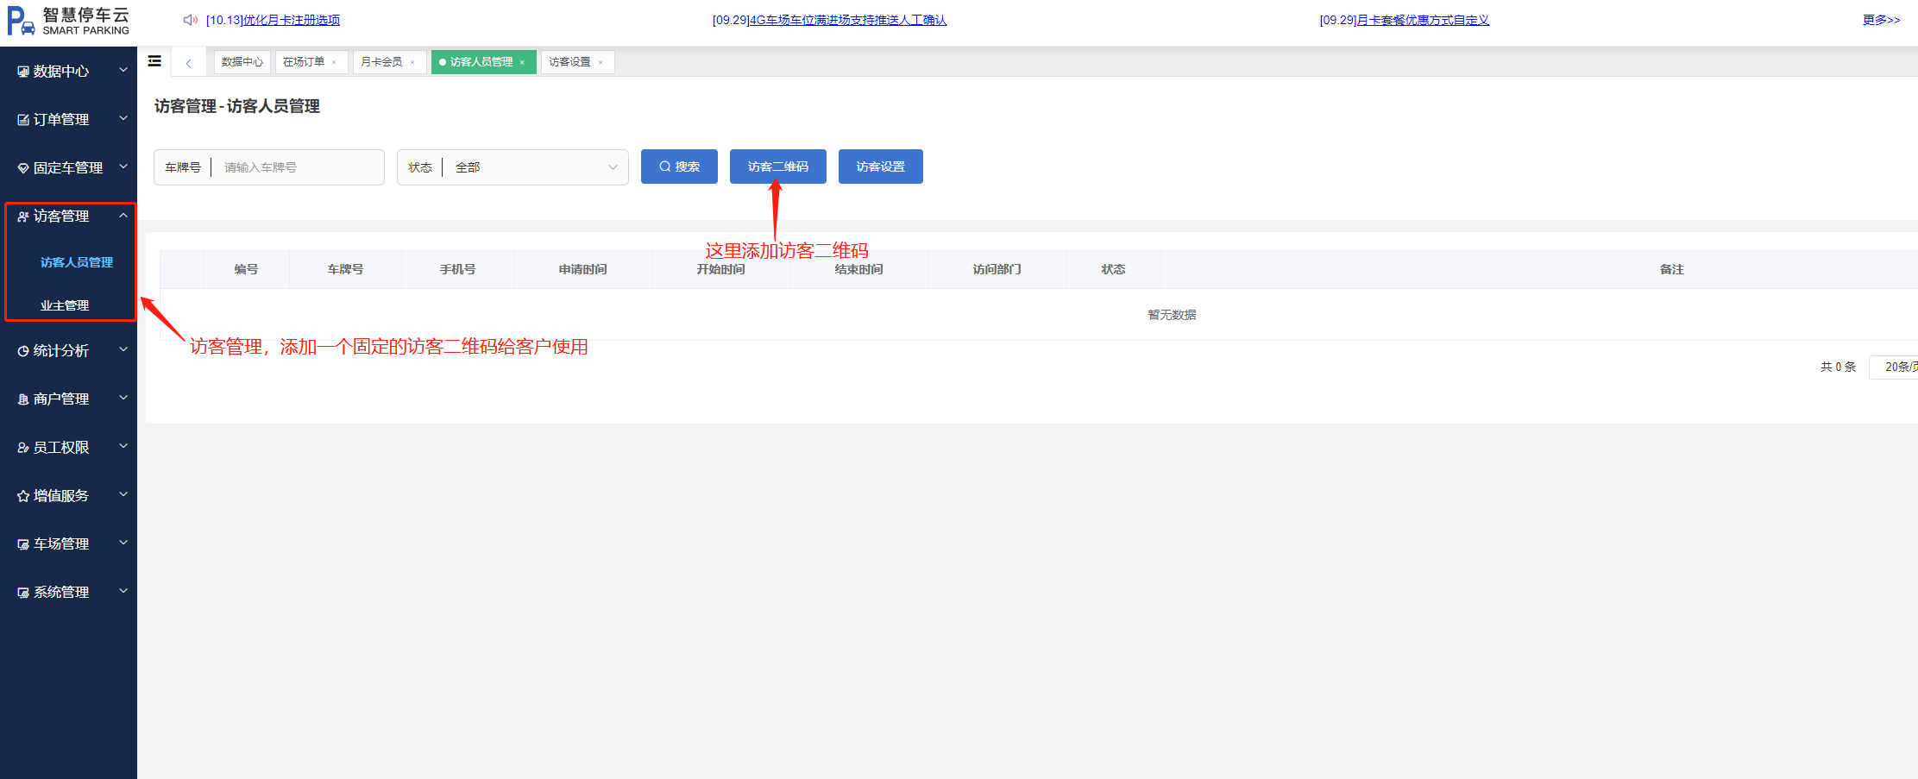The height and width of the screenshot is (779, 1918).
Task: Click the announcement speaker icon
Action: [x=190, y=20]
